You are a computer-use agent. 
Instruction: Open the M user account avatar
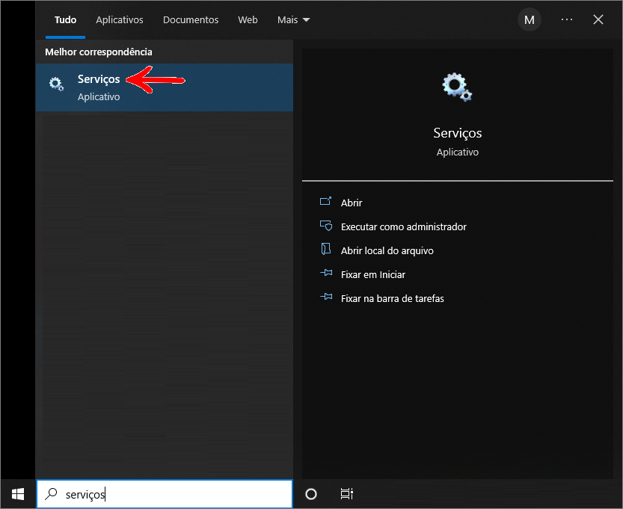[530, 20]
